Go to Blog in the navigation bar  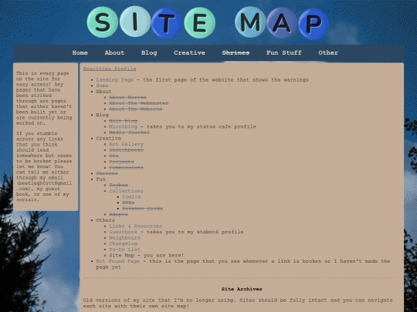pos(149,53)
